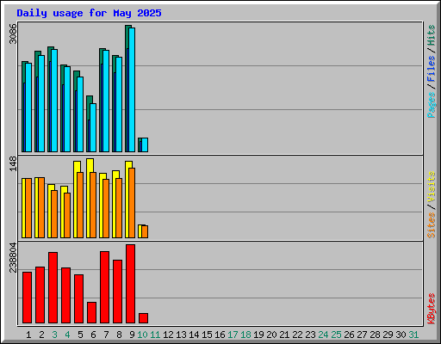
Task: Click green weekend day label 18
Action: tap(245, 335)
